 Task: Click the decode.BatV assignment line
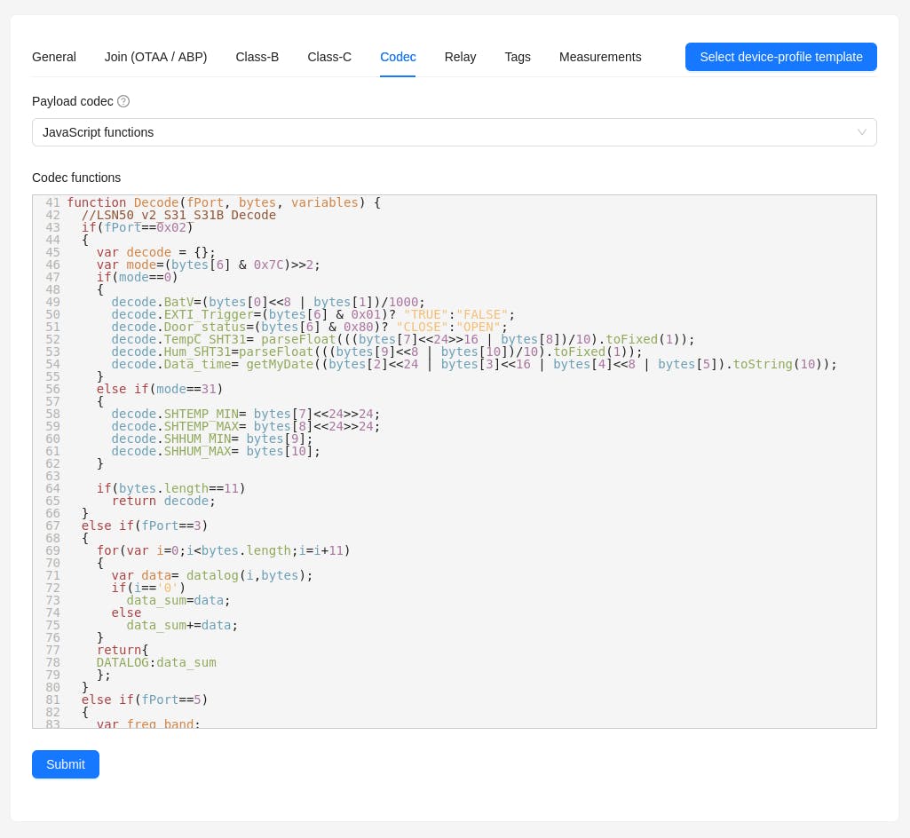coord(268,303)
